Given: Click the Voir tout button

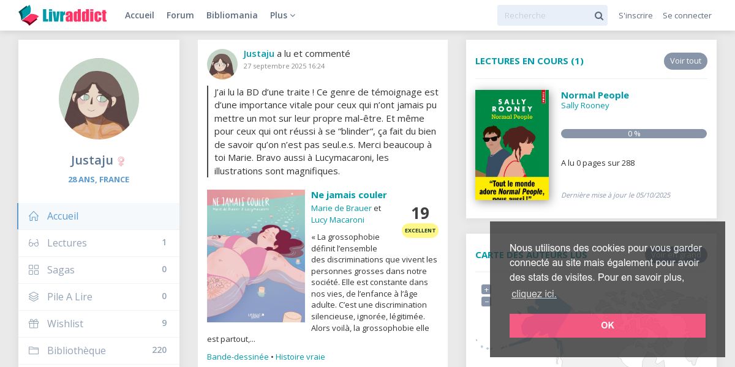Looking at the screenshot, I should (x=685, y=61).
